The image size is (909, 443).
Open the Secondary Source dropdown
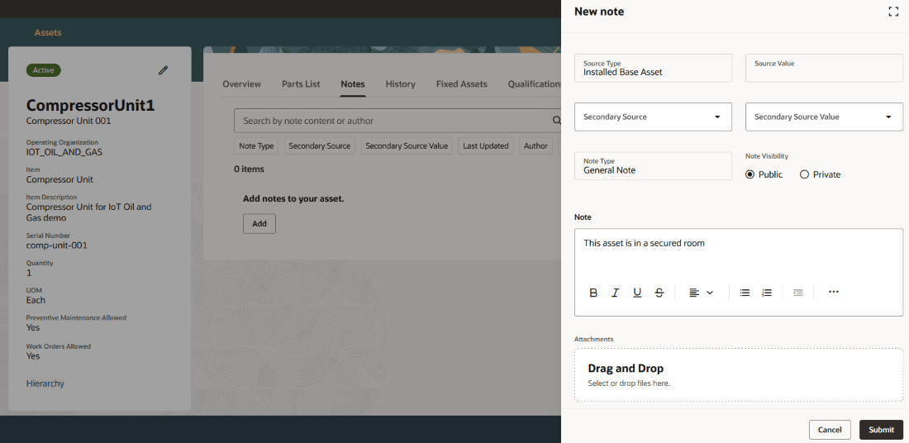point(653,117)
